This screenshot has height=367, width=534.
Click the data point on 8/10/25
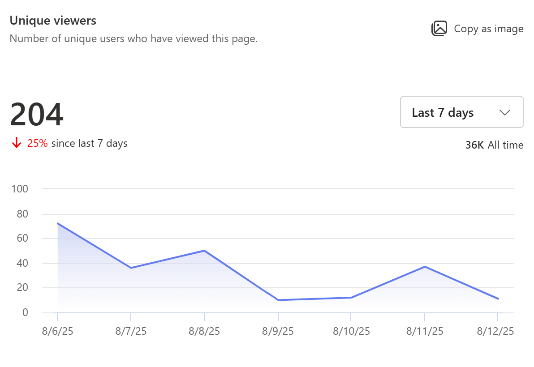pyautogui.click(x=351, y=297)
